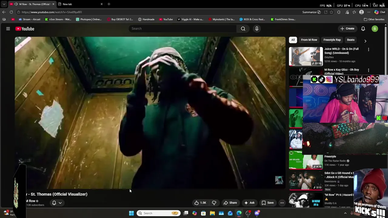Viewport: 388px width, 218px height.
Task: Show hidden system tray icons chevron
Action: pos(345,213)
